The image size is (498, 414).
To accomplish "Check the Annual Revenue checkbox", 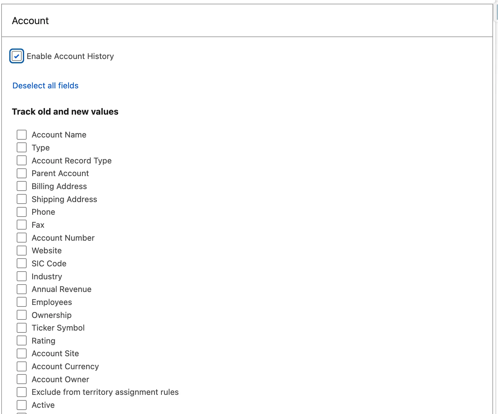I will click(x=22, y=289).
